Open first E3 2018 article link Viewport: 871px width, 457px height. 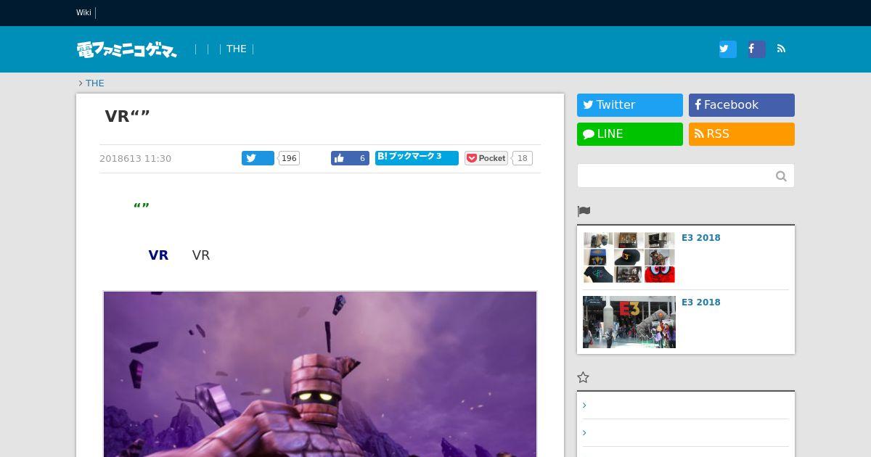coord(701,238)
